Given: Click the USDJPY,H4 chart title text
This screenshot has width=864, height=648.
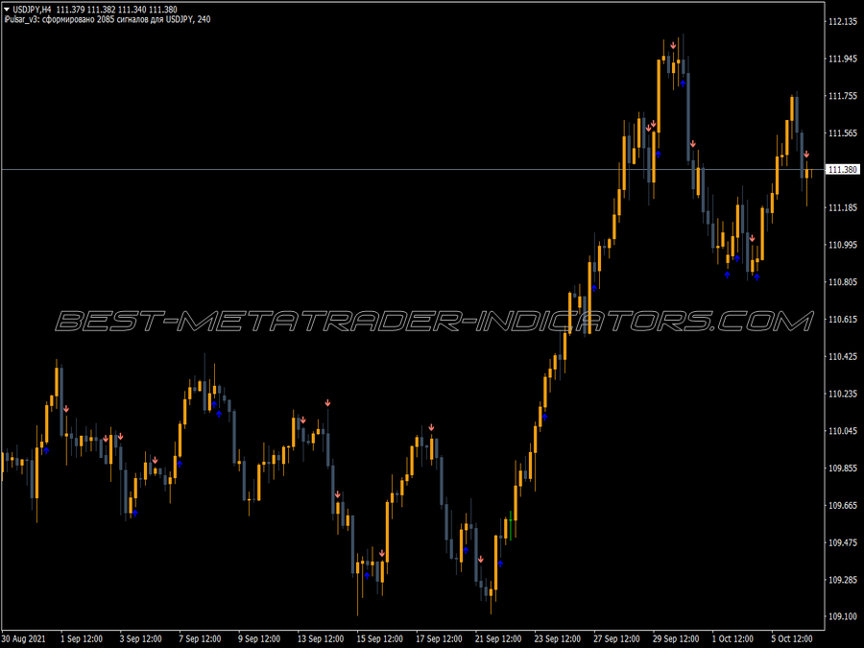Looking at the screenshot, I should tap(32, 10).
